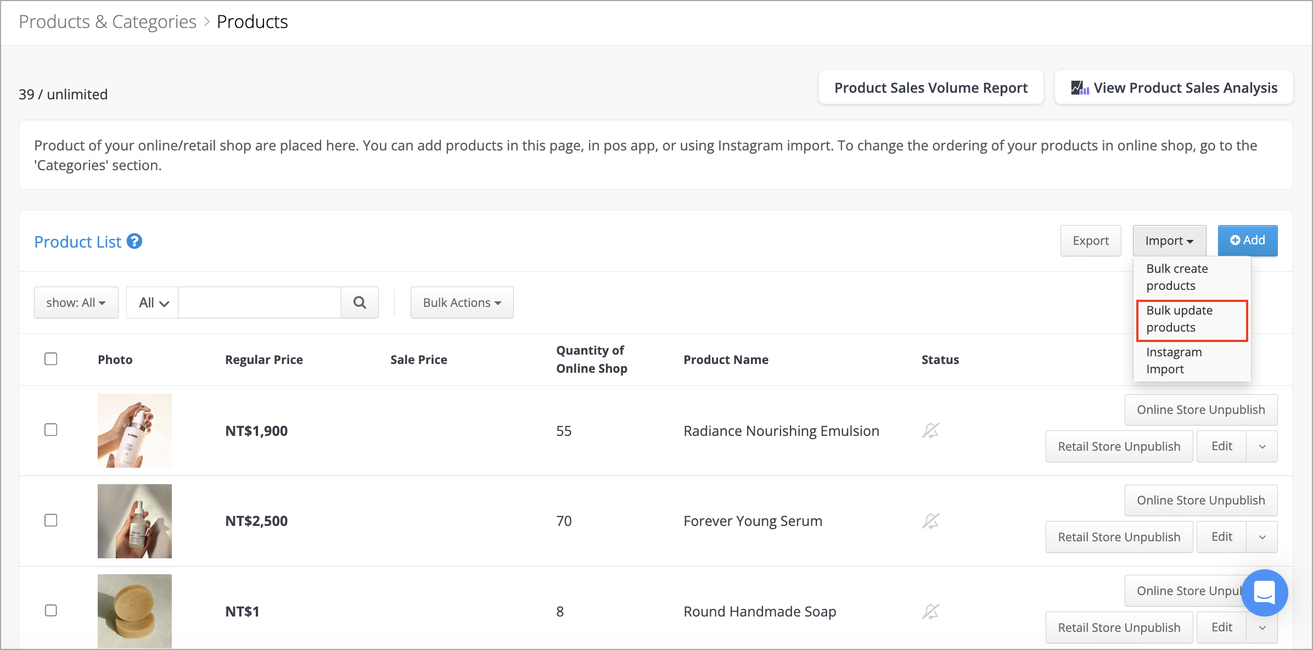This screenshot has height=650, width=1313.
Task: Click the chart icon in View Product Sales Analysis
Action: pos(1080,88)
